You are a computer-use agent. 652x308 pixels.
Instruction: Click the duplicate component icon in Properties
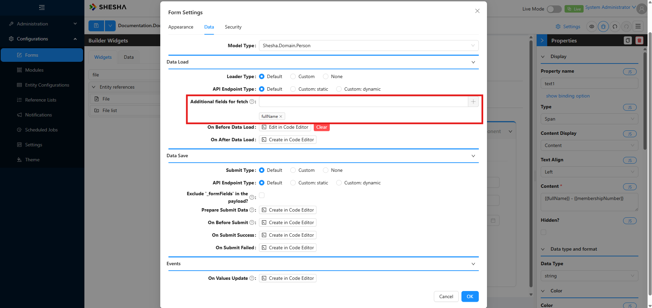tap(628, 40)
